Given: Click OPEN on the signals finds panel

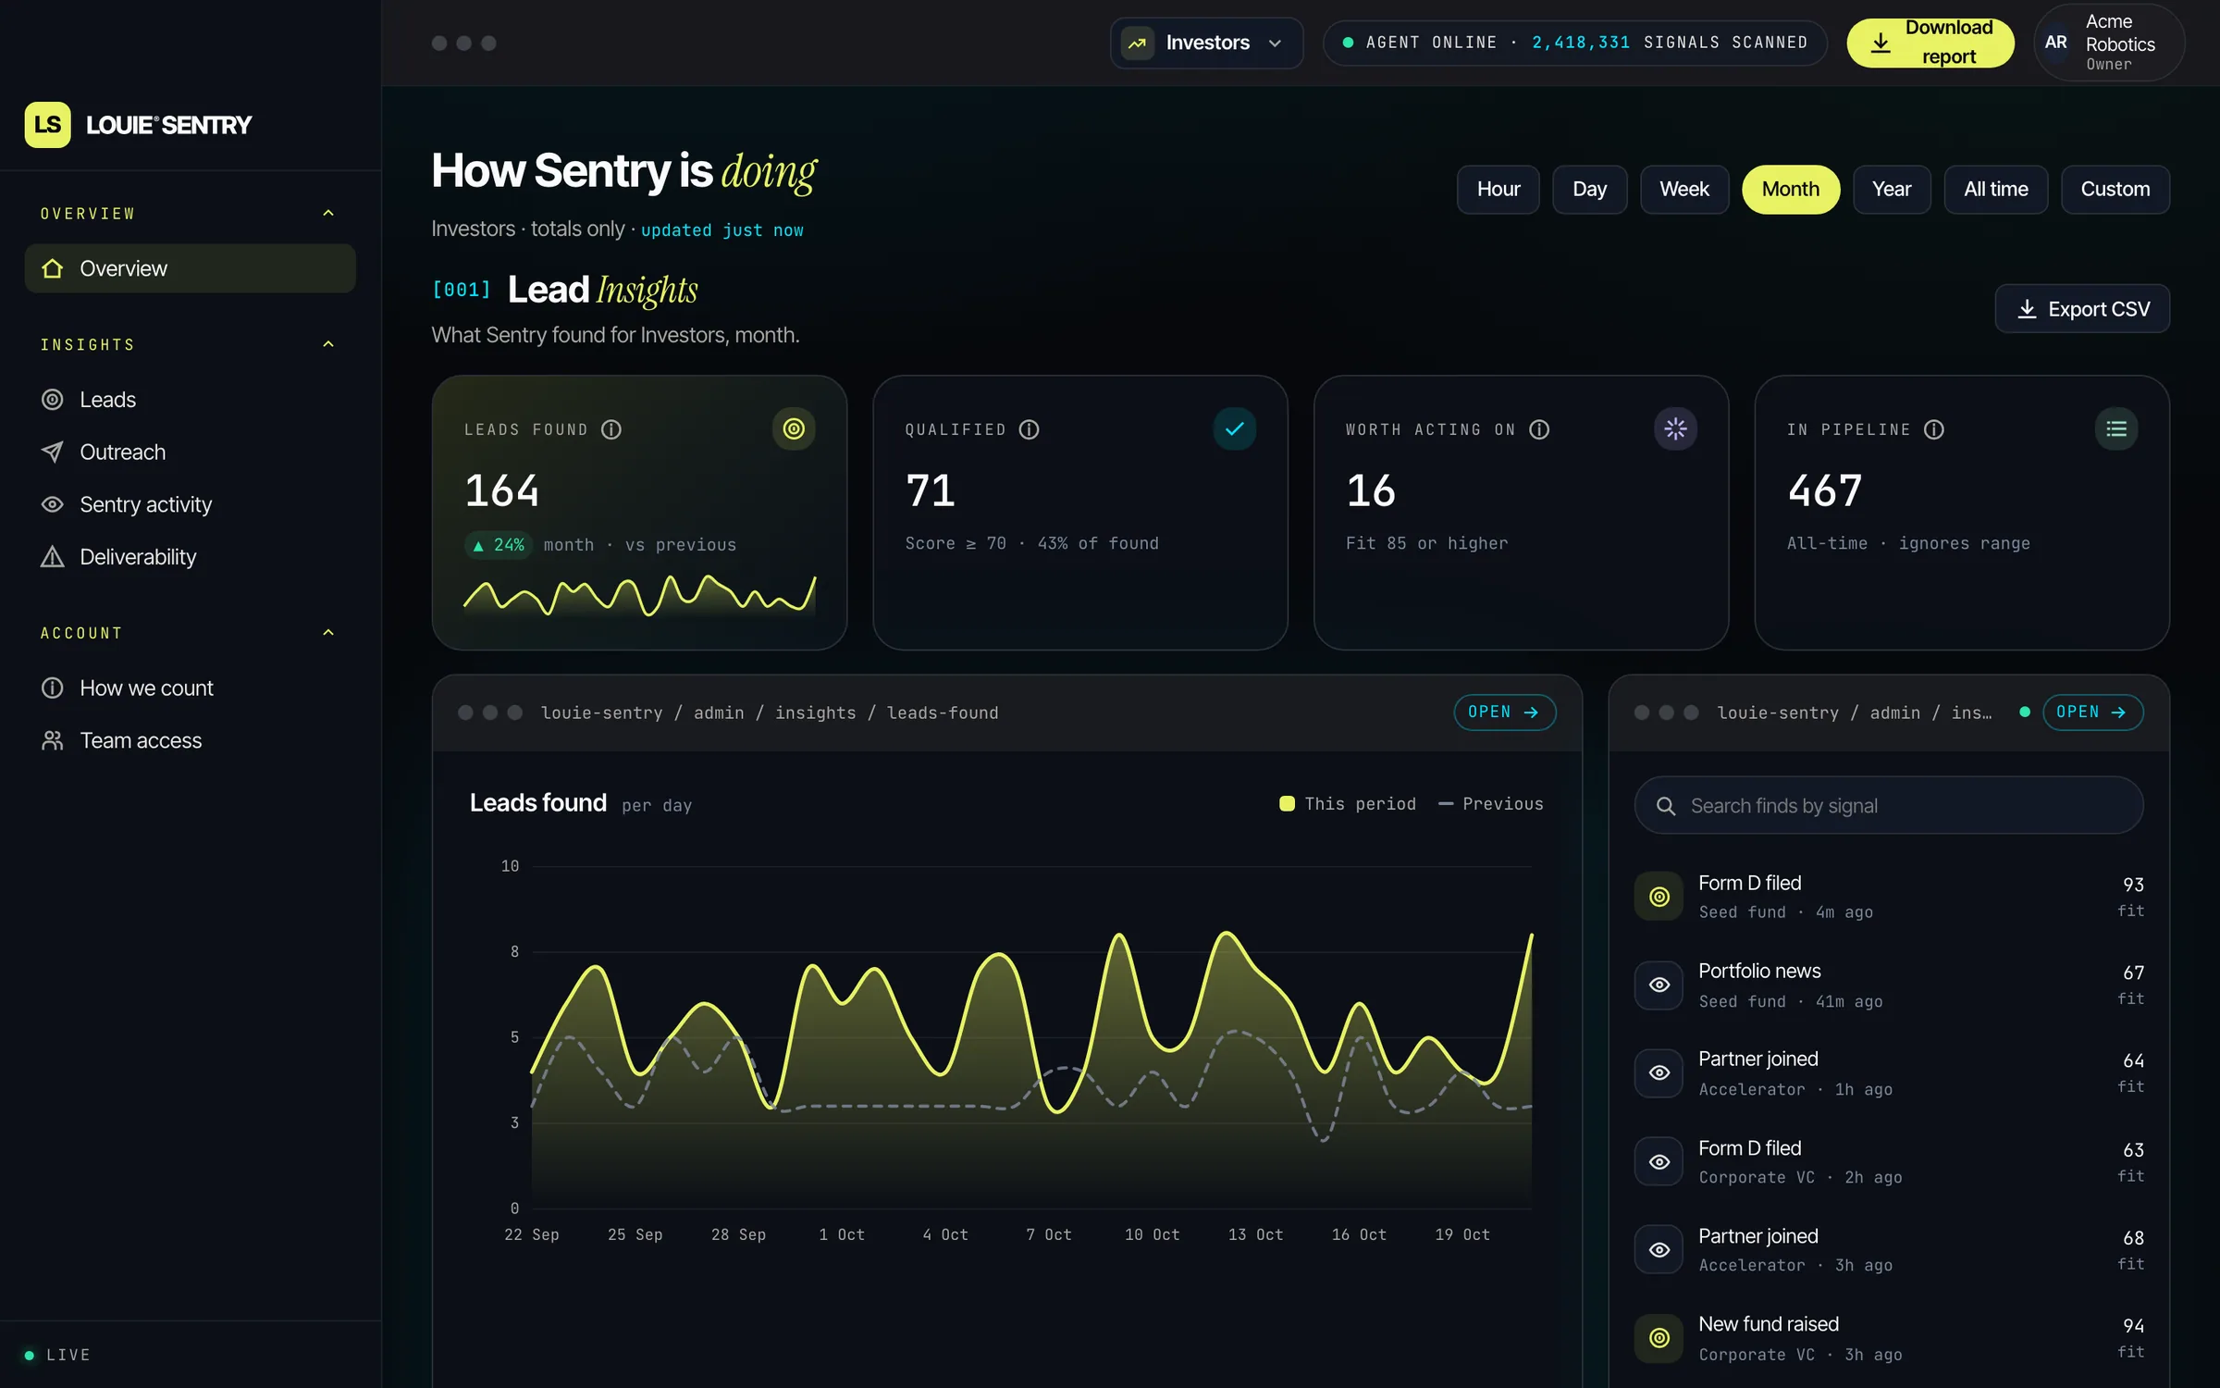Looking at the screenshot, I should click(2092, 713).
